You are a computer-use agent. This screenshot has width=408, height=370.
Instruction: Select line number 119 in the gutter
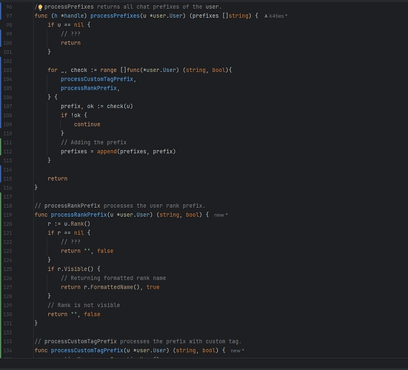[x=8, y=215]
